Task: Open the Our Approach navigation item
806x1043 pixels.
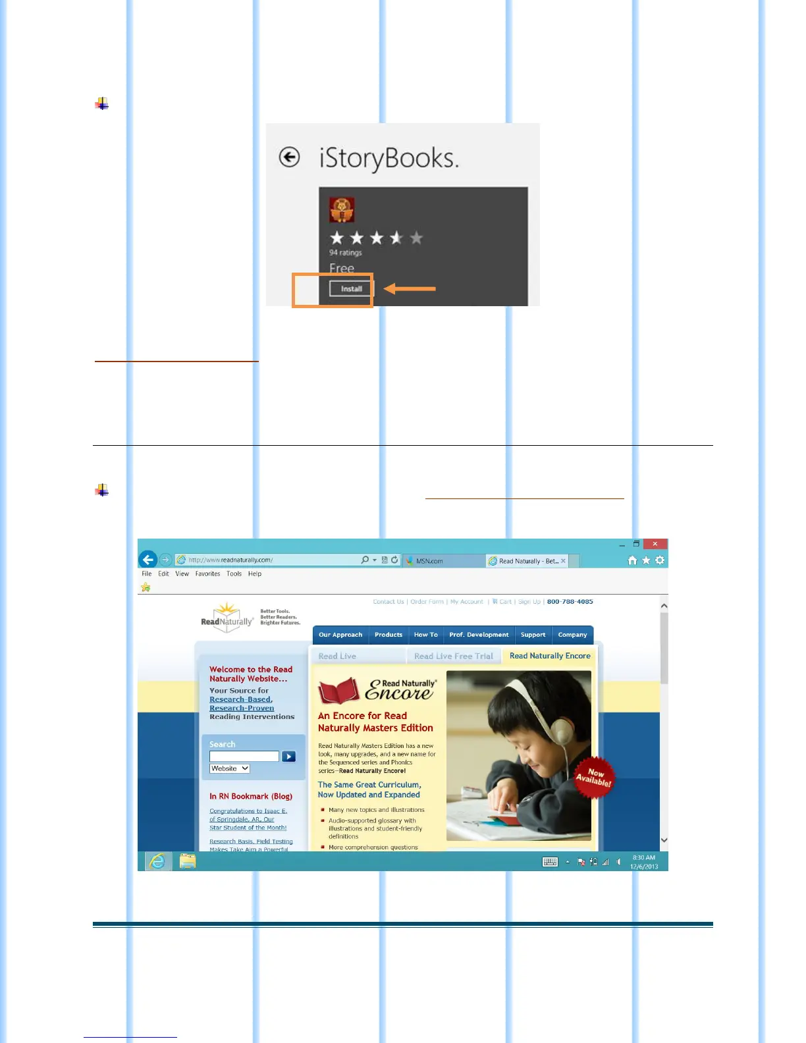Action: click(340, 635)
